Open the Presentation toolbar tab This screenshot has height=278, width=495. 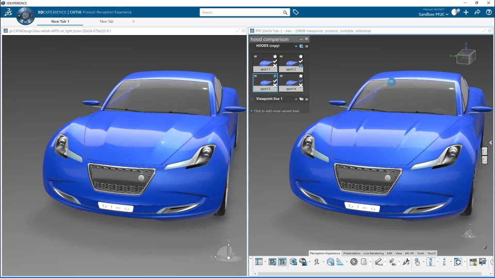pos(351,253)
